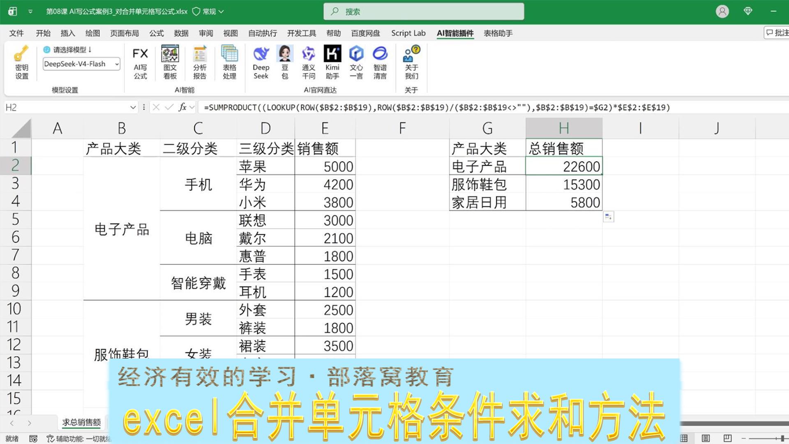Switch to the 公式 ribbon tab
The height and width of the screenshot is (444, 789).
point(157,33)
